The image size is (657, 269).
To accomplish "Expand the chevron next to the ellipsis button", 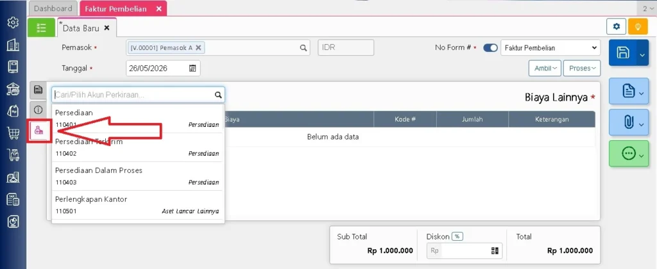I will click(x=642, y=156).
